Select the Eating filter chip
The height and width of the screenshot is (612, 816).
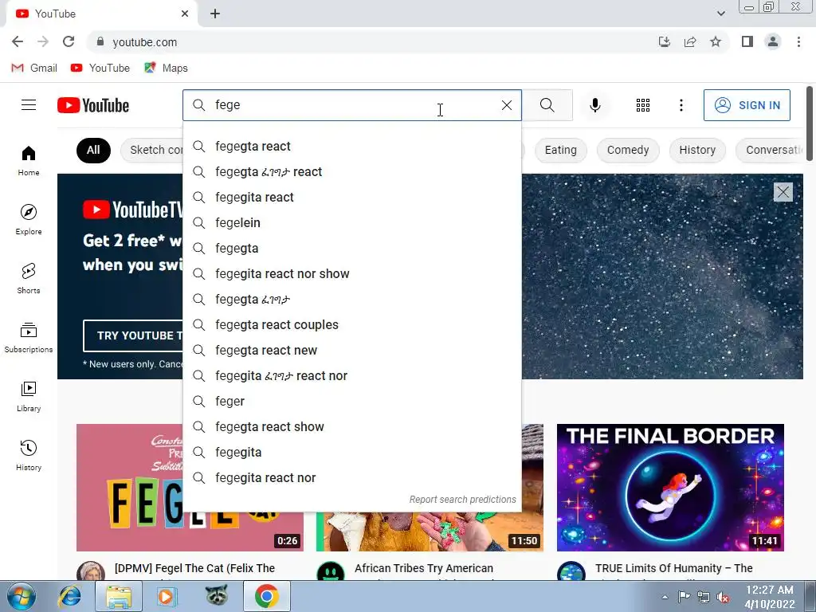pyautogui.click(x=560, y=151)
